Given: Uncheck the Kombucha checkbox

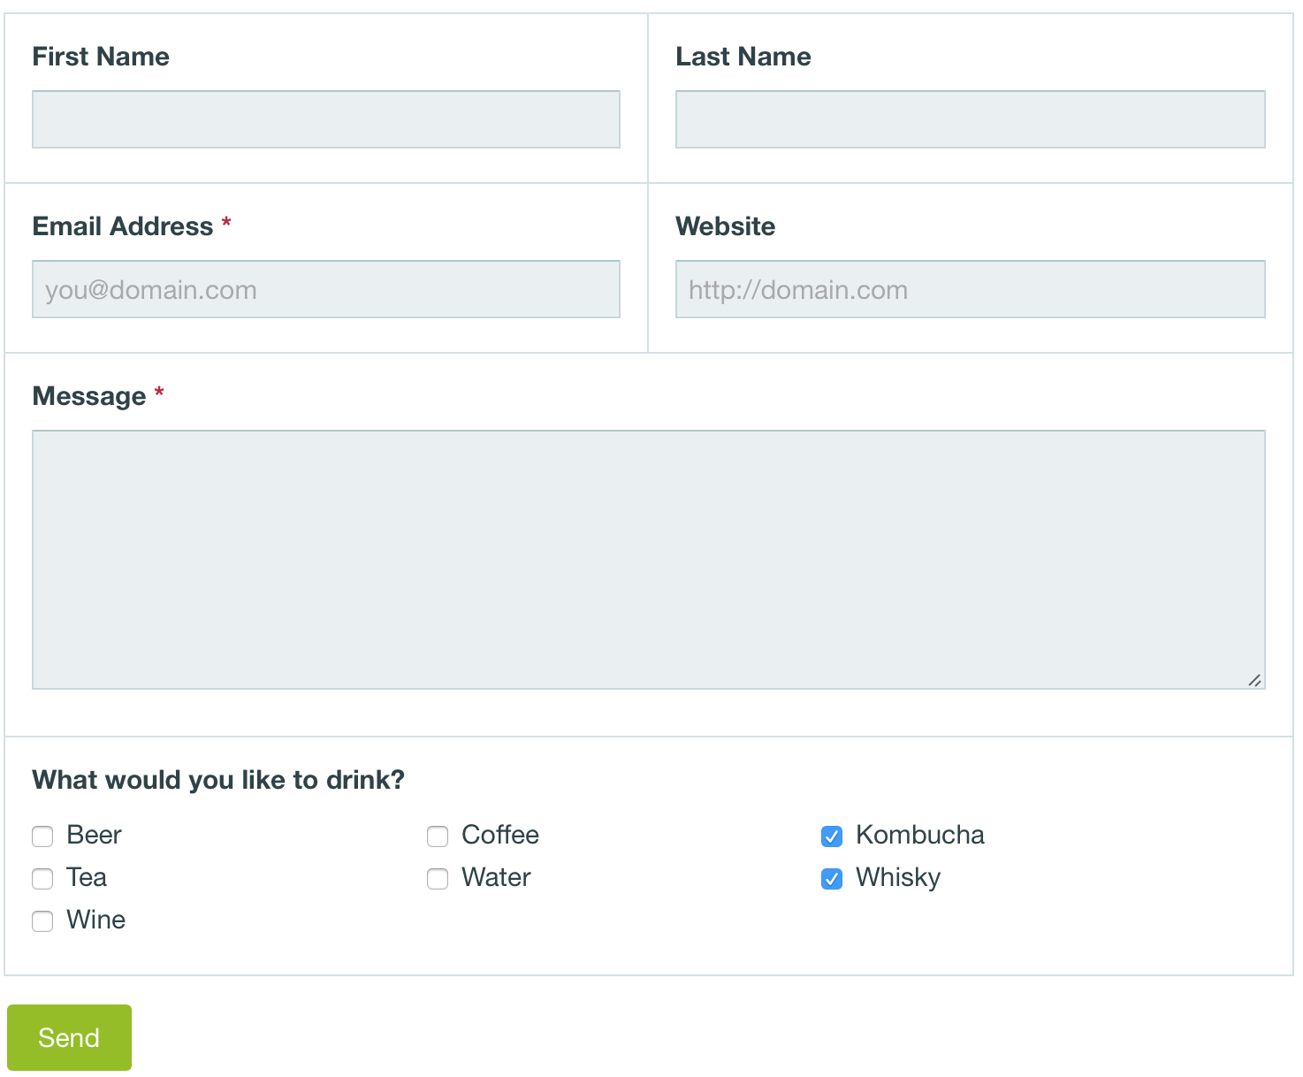Looking at the screenshot, I should point(832,836).
